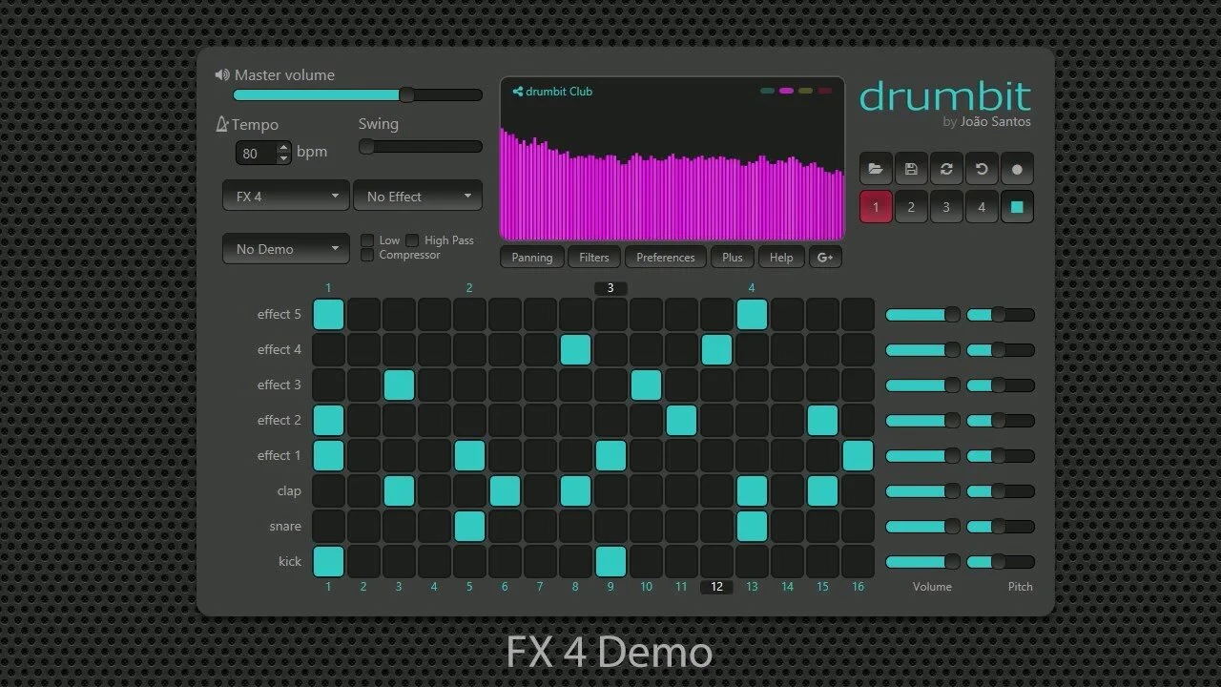Turn off effect 3 step 10
The image size is (1221, 687).
(646, 385)
